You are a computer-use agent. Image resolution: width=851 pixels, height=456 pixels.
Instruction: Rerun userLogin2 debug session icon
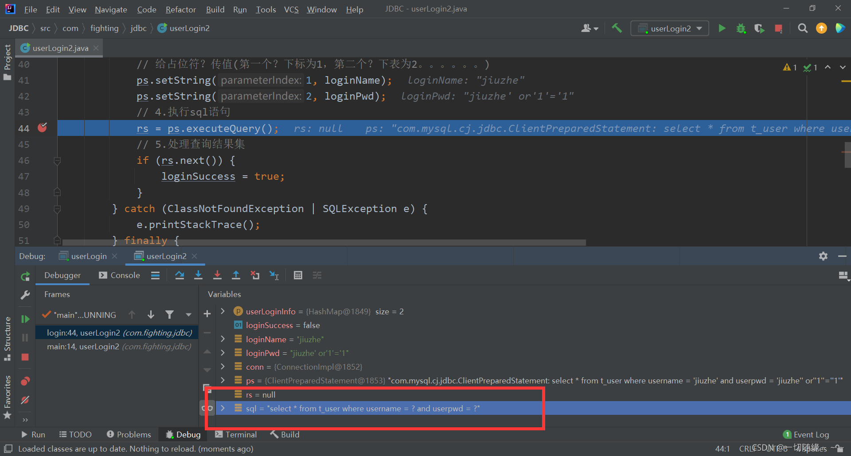(25, 277)
